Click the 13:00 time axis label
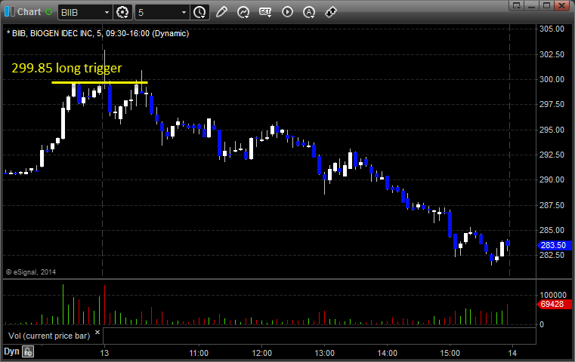The height and width of the screenshot is (362, 575). [325, 353]
